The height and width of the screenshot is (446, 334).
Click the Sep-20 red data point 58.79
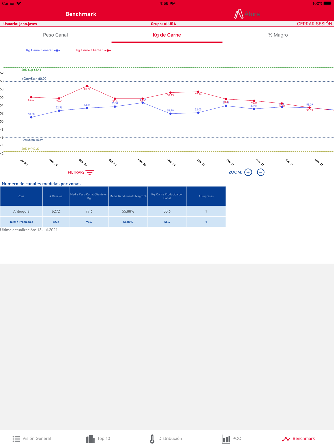[x=87, y=86]
